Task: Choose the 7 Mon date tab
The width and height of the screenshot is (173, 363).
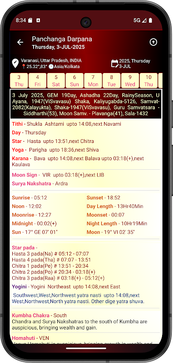Action: (93, 81)
